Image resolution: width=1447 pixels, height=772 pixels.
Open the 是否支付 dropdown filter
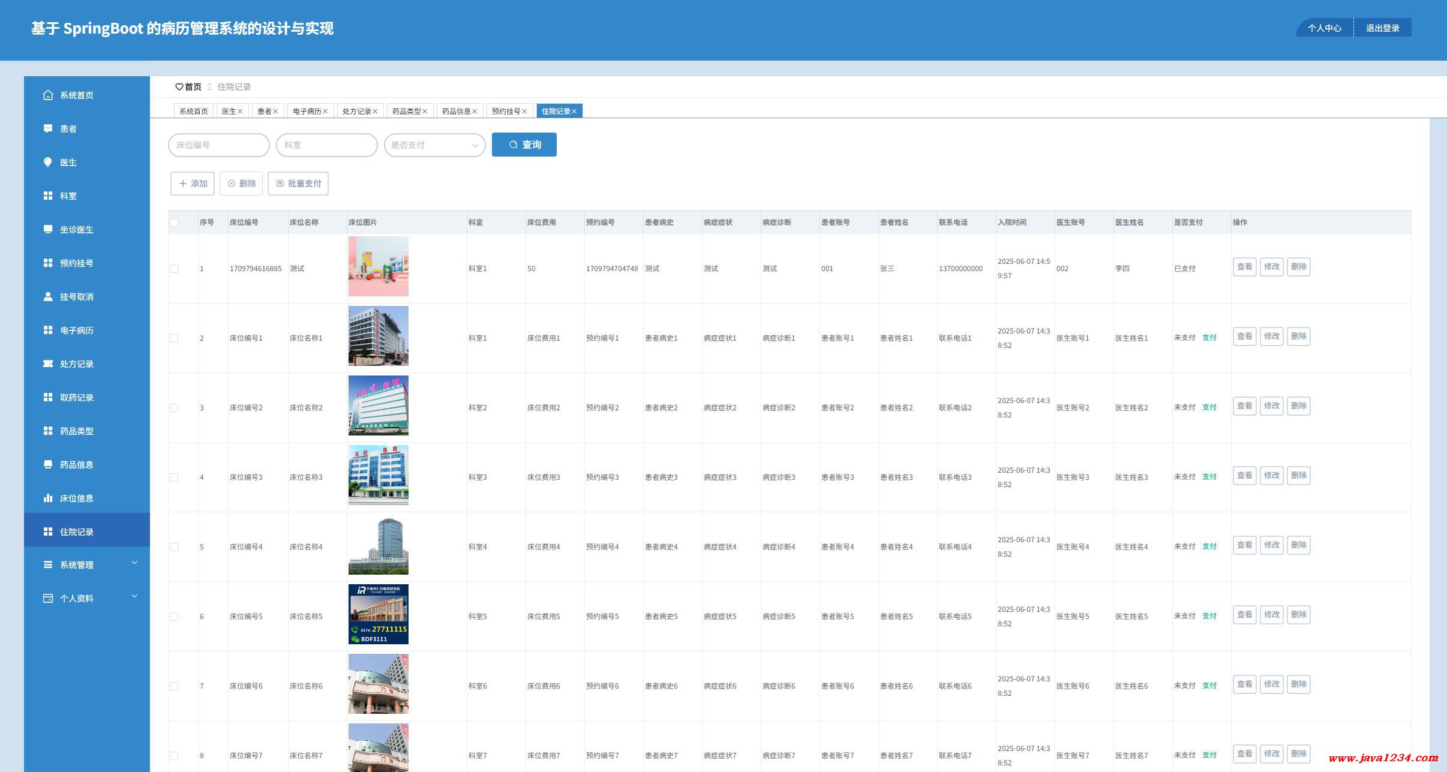434,145
